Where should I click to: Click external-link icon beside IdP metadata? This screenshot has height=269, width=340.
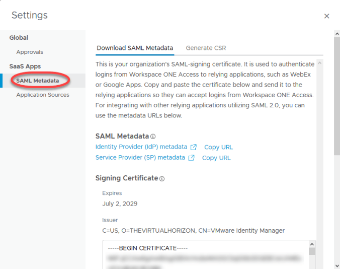tap(194, 147)
